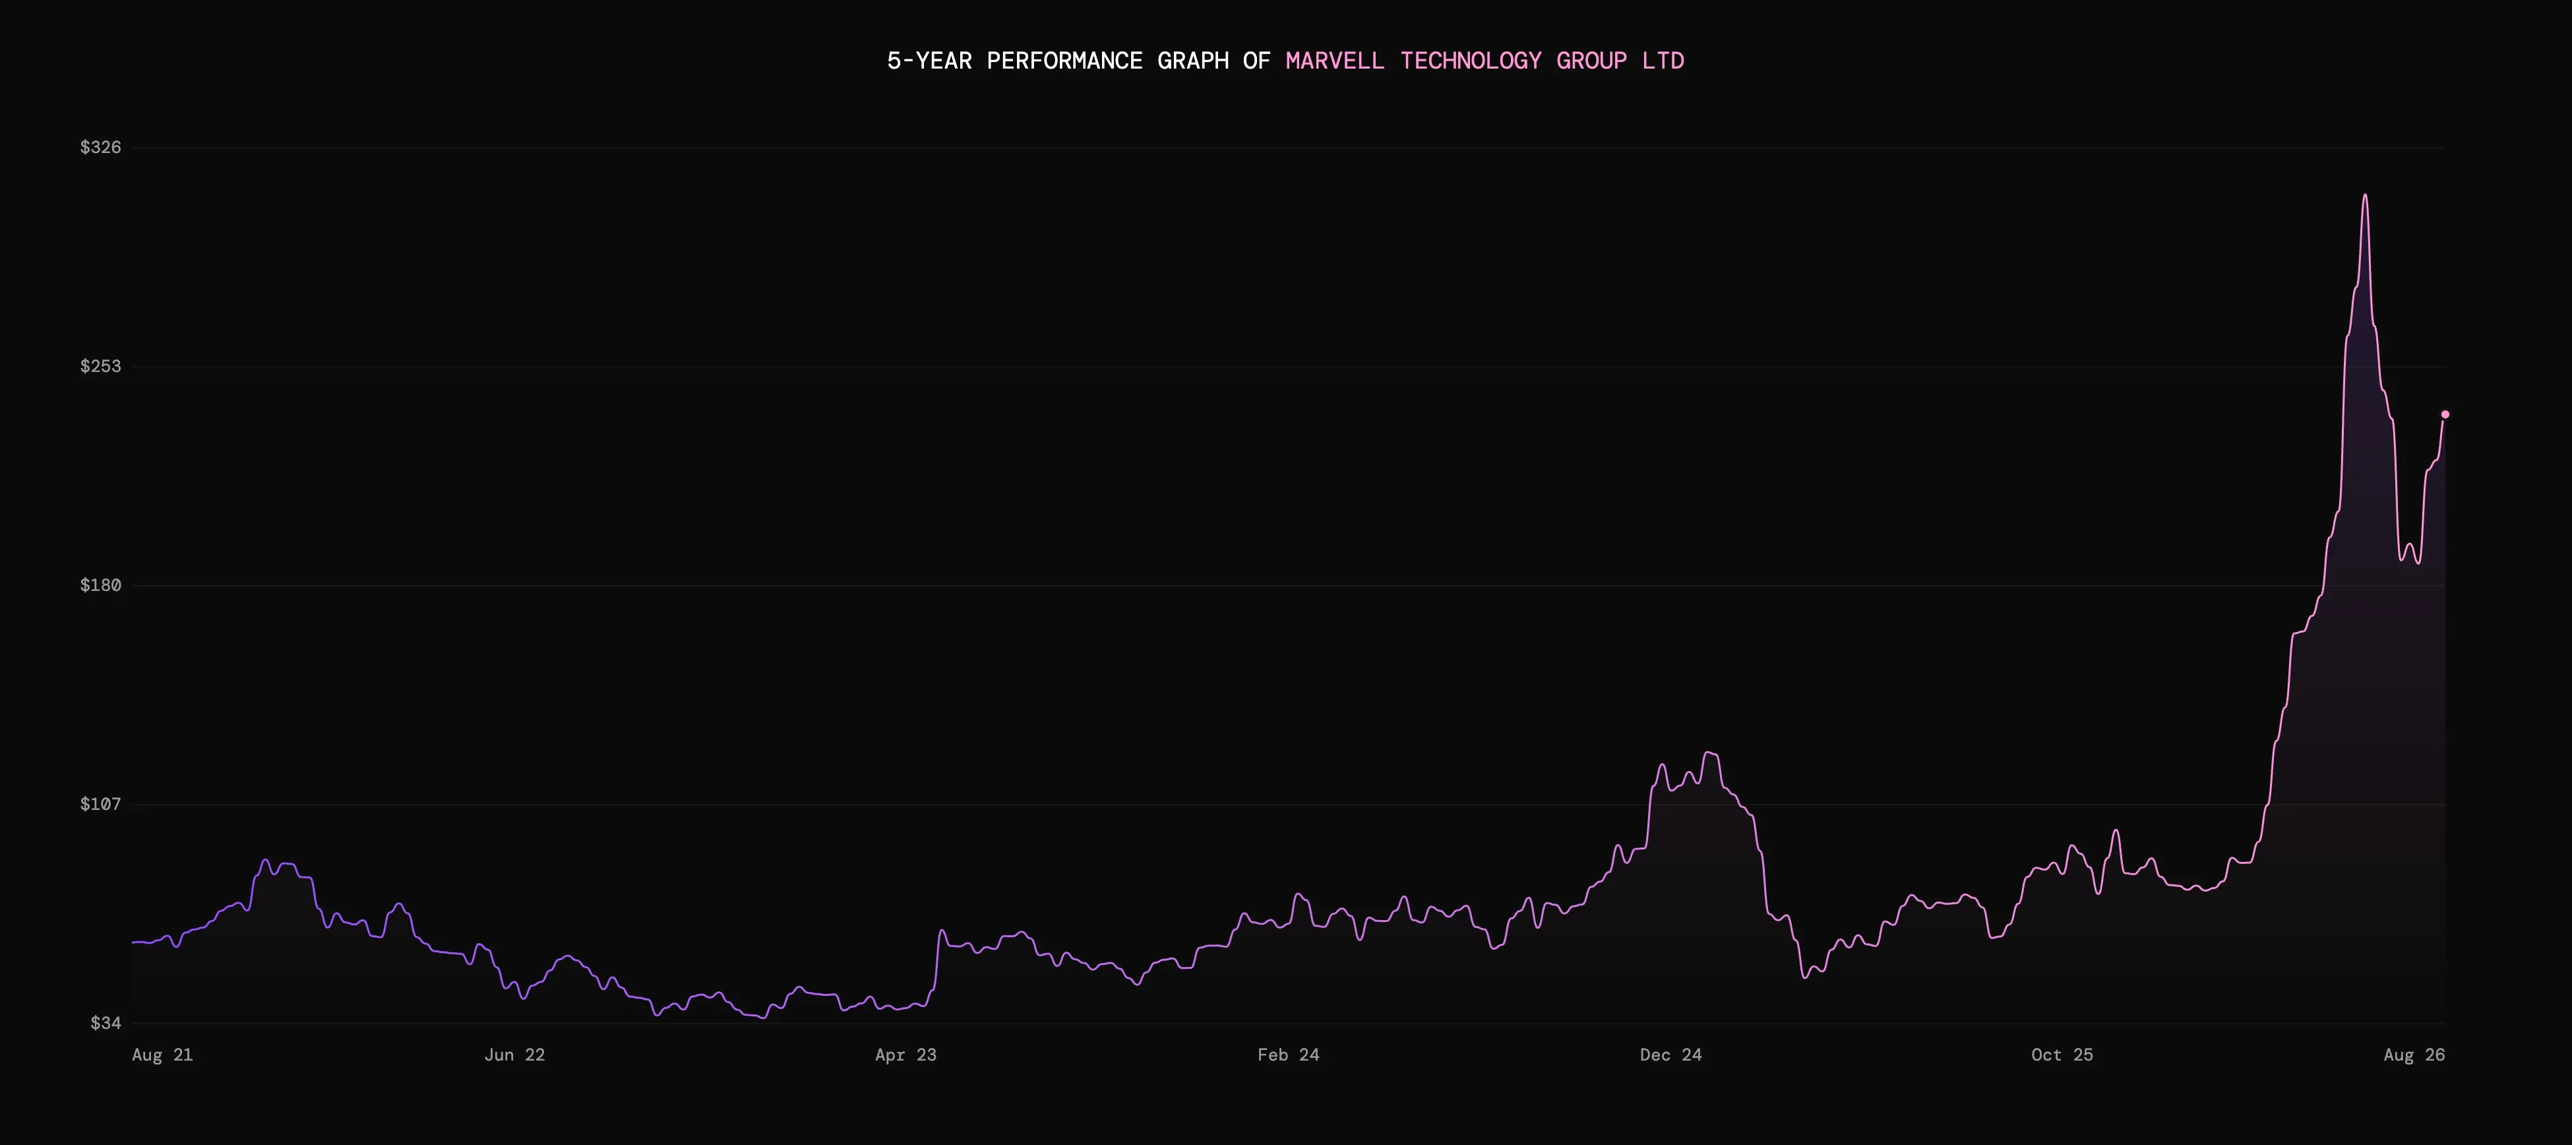Click the chart title 'MARVELL TECHNOLOGY GROUP LTD'

pos(1485,61)
